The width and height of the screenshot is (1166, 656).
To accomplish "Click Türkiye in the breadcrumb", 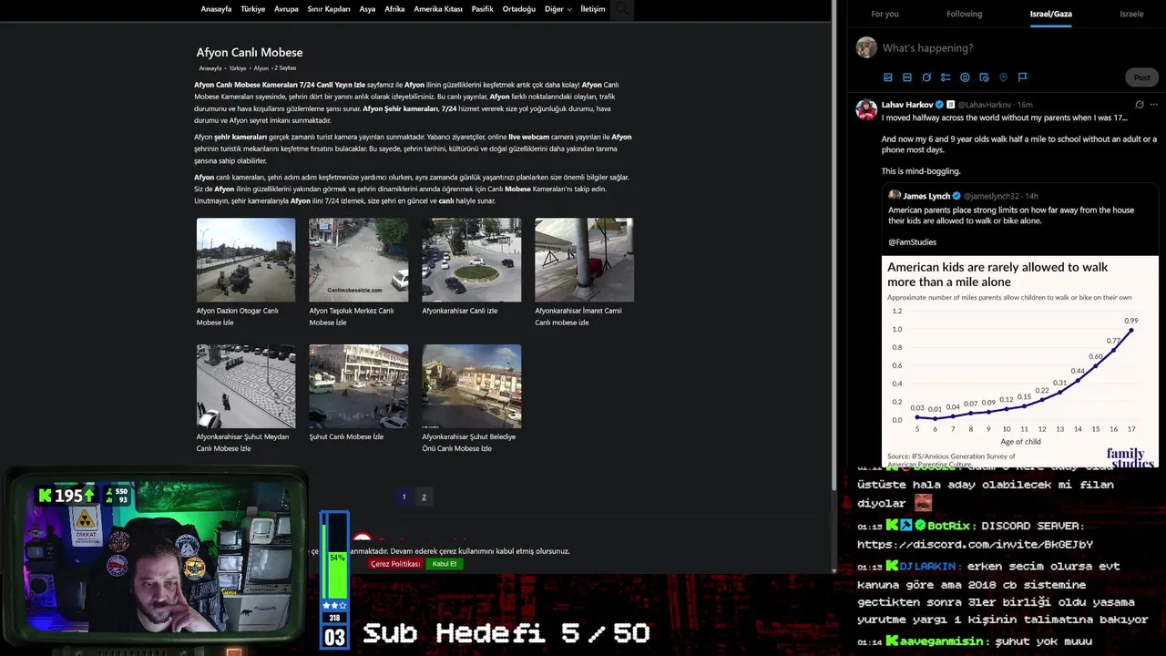I will click(238, 68).
